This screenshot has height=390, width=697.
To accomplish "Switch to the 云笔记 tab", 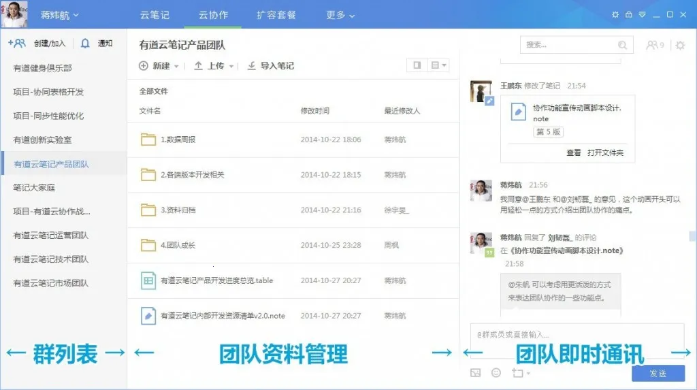I will (155, 14).
